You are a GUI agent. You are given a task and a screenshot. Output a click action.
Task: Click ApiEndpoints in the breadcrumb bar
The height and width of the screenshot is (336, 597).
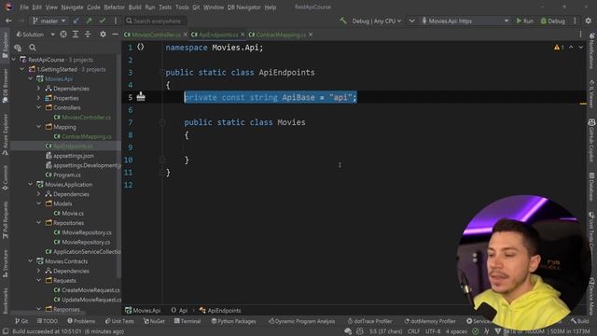pos(220,311)
